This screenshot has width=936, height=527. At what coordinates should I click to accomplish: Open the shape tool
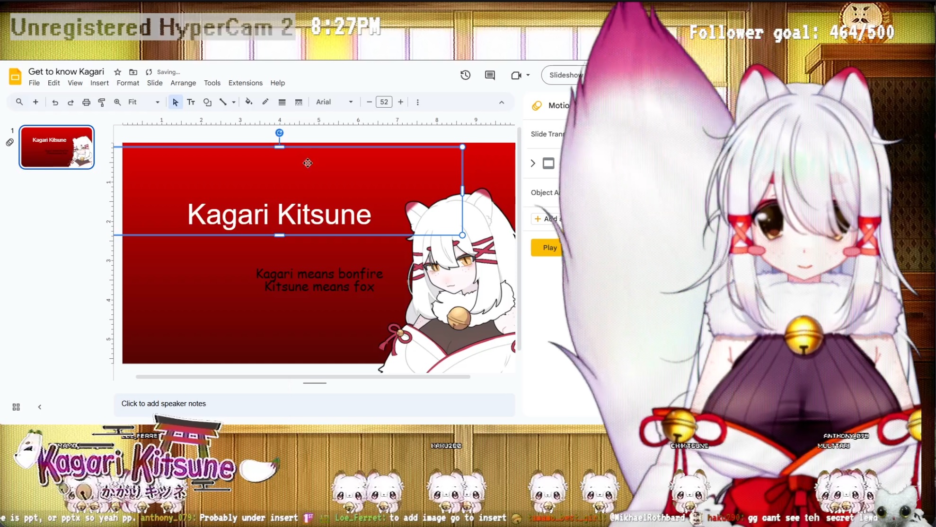(x=207, y=102)
